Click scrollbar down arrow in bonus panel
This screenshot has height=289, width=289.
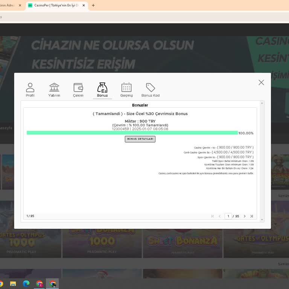262,220
